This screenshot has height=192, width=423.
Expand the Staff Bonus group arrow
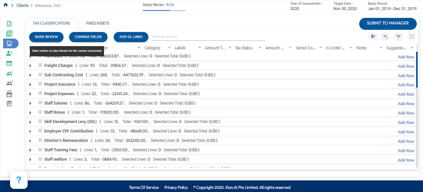pyautogui.click(x=30, y=112)
